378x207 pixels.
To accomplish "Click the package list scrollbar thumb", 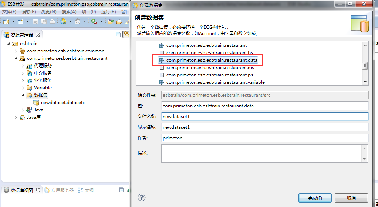I will click(x=365, y=66).
